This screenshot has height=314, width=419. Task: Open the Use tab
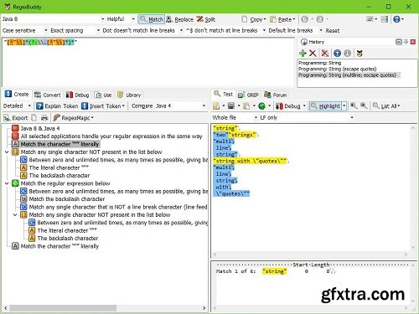click(103, 95)
